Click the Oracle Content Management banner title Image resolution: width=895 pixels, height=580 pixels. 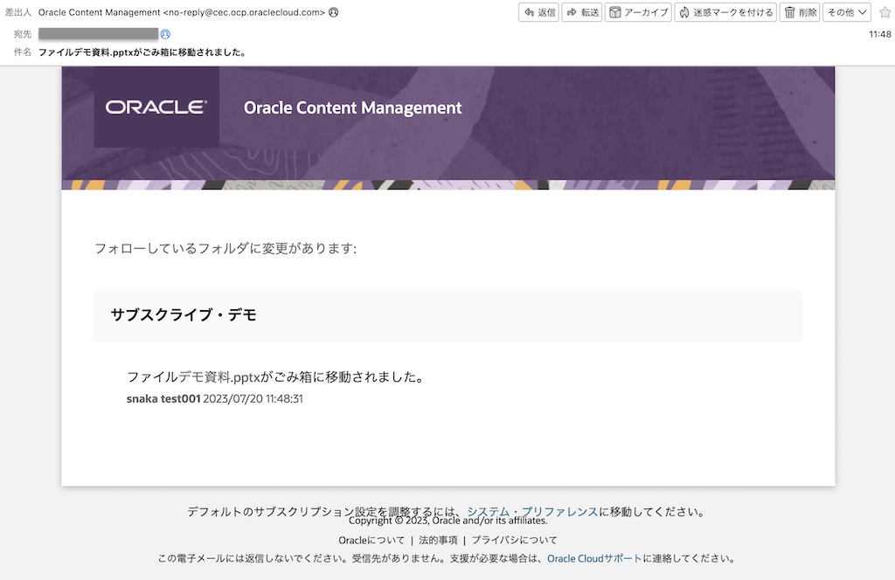tap(352, 108)
